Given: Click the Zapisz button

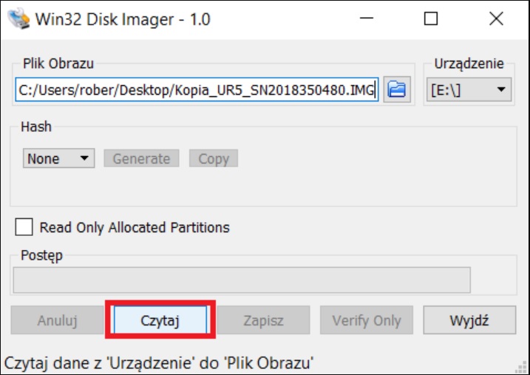Looking at the screenshot, I should [263, 320].
